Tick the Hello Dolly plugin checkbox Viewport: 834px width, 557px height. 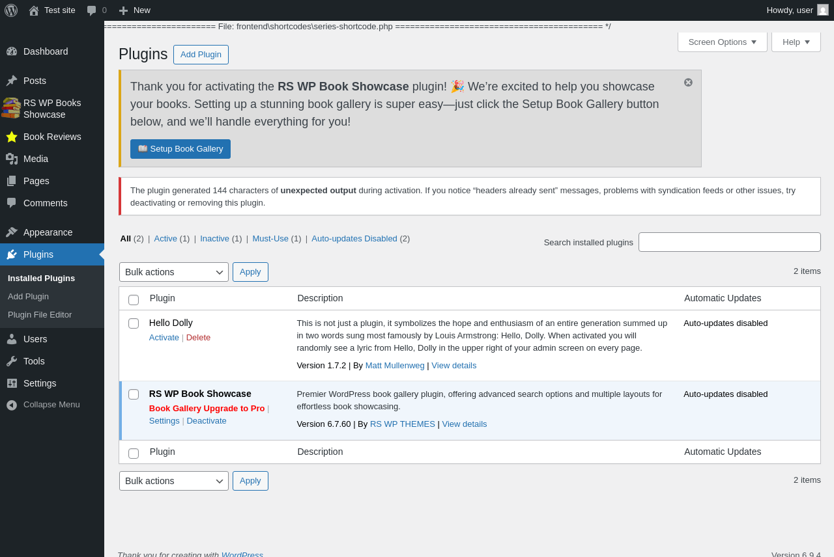[x=134, y=323]
